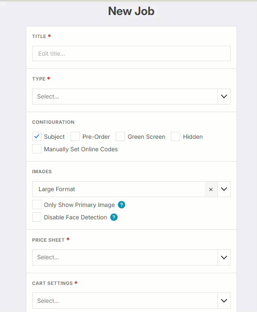
Task: Click the Large Format images field
Action: click(117, 189)
